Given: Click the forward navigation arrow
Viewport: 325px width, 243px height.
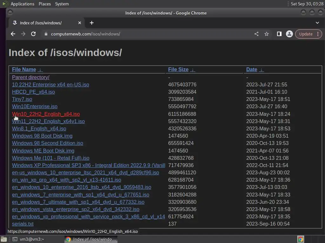Looking at the screenshot, I should pos(23,34).
